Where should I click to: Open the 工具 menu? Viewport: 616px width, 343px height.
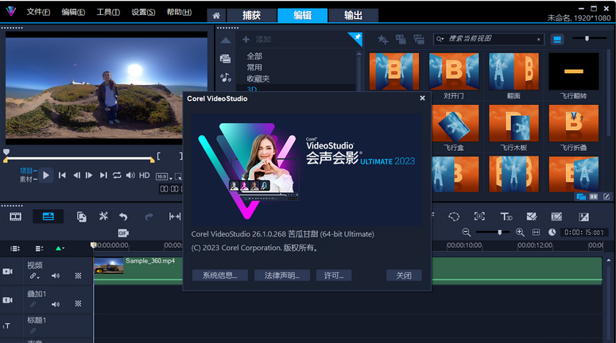point(108,12)
